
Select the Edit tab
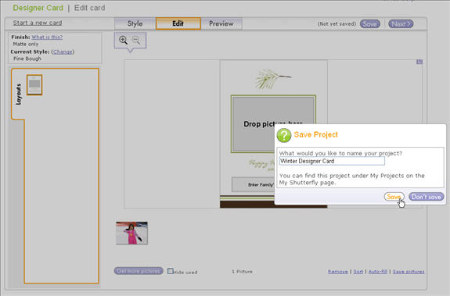click(x=178, y=23)
